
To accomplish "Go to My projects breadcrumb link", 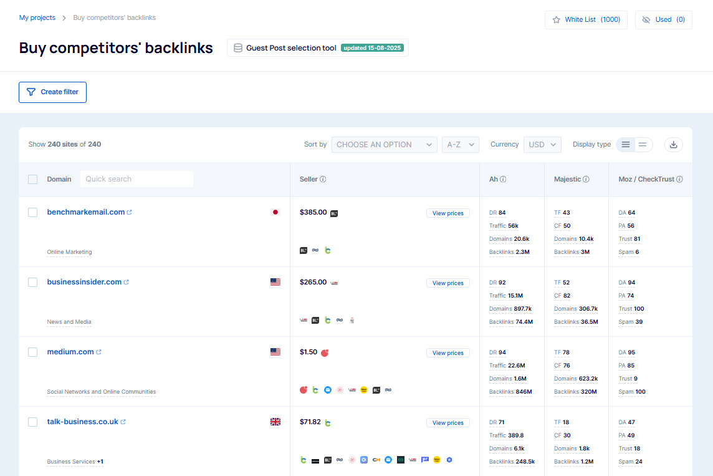I will [37, 17].
